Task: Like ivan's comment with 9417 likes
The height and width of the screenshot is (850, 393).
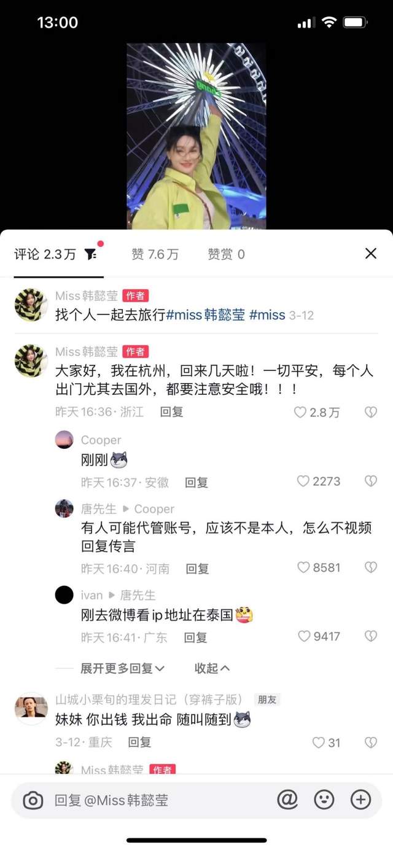Action: click(x=303, y=636)
